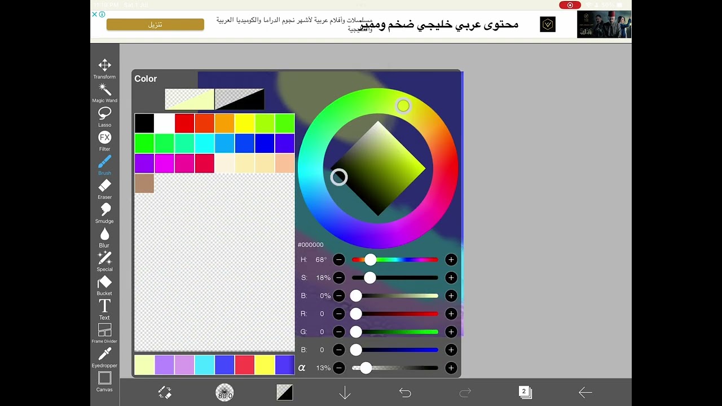Select the Frame Divider tool
Screen dimensions: 722x406
click(104, 334)
